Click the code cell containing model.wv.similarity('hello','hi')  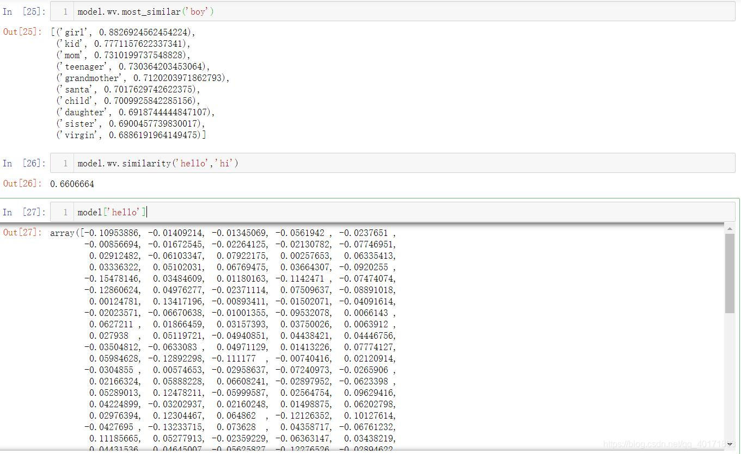pyautogui.click(x=393, y=163)
